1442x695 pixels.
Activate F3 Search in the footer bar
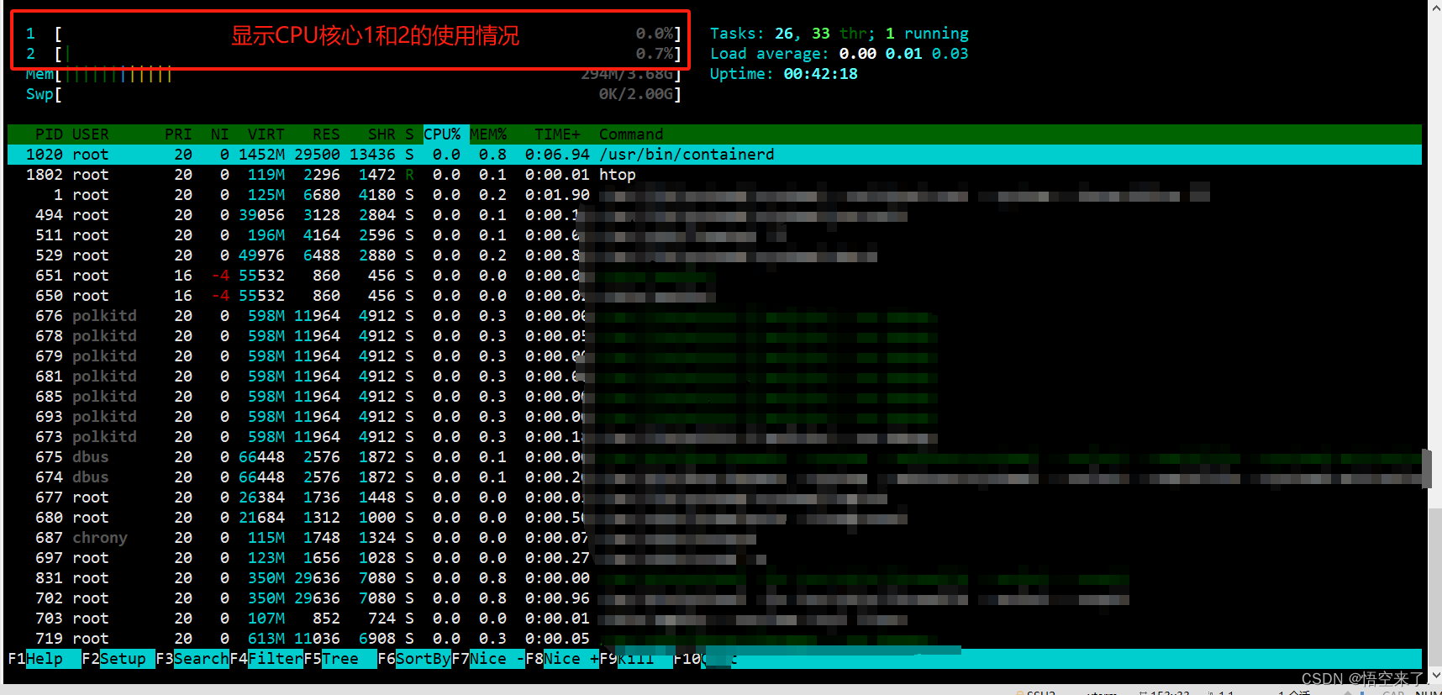tap(192, 659)
